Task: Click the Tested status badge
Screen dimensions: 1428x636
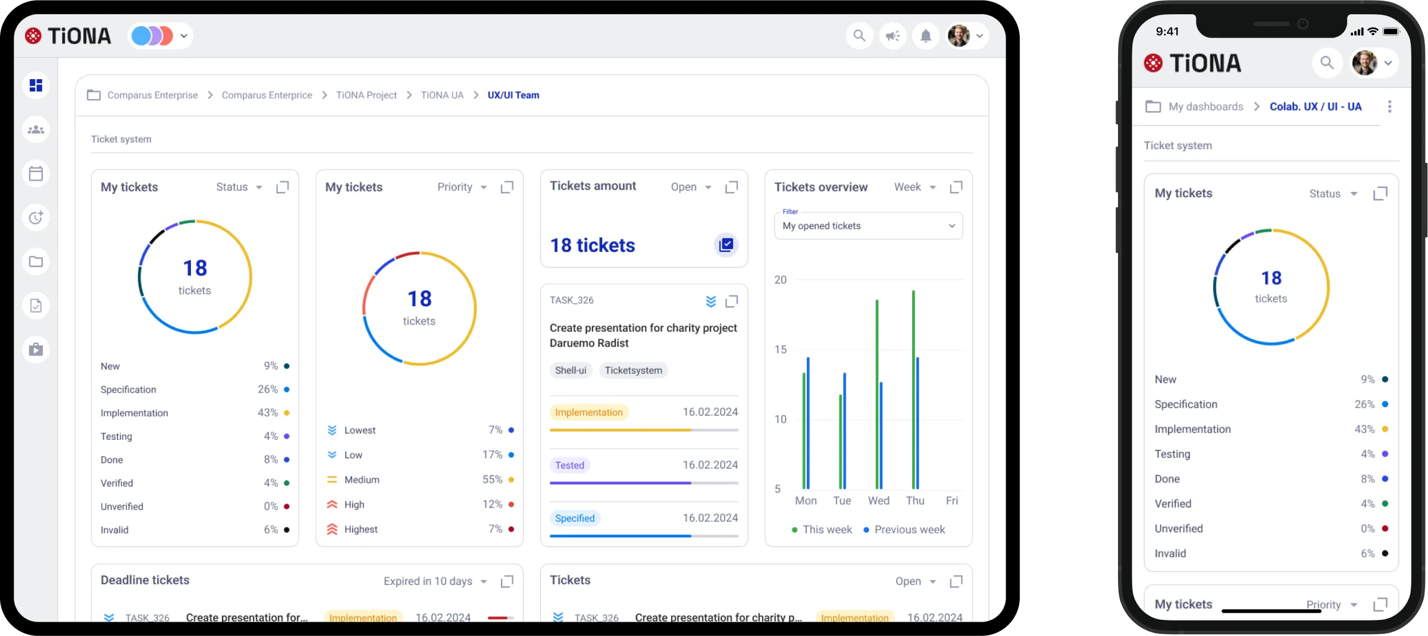Action: pos(569,465)
